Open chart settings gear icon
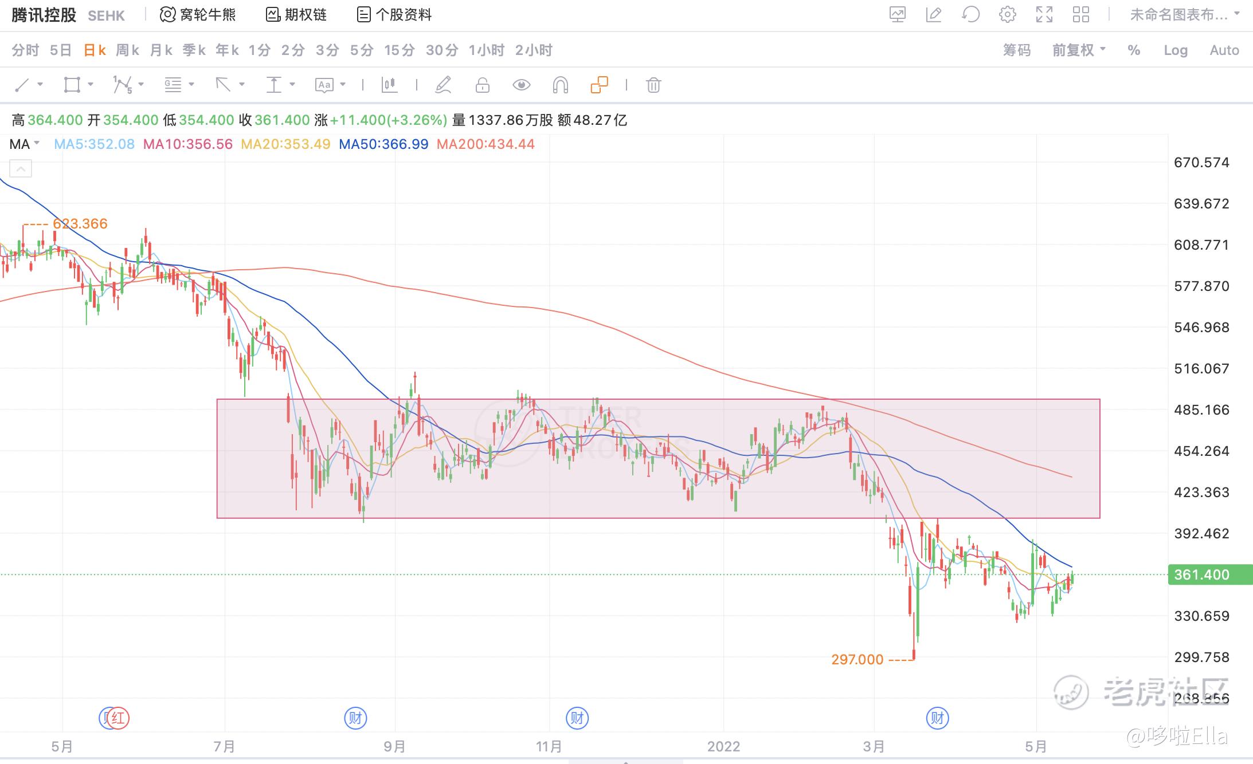Image resolution: width=1253 pixels, height=764 pixels. coord(1007,14)
